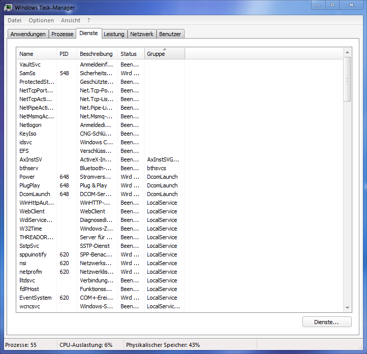Select the SamSs service row
Viewport: 367px width, 354px height.
[101, 73]
